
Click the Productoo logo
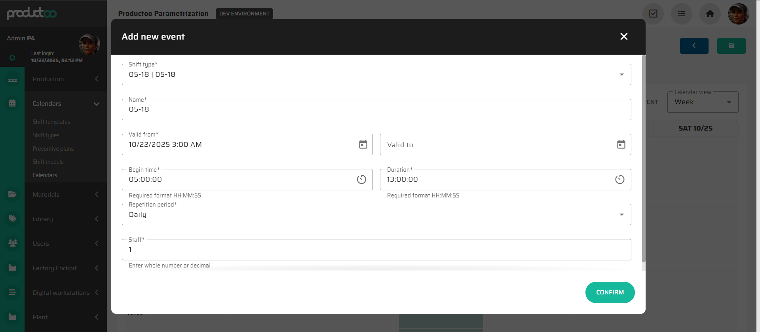tap(32, 13)
